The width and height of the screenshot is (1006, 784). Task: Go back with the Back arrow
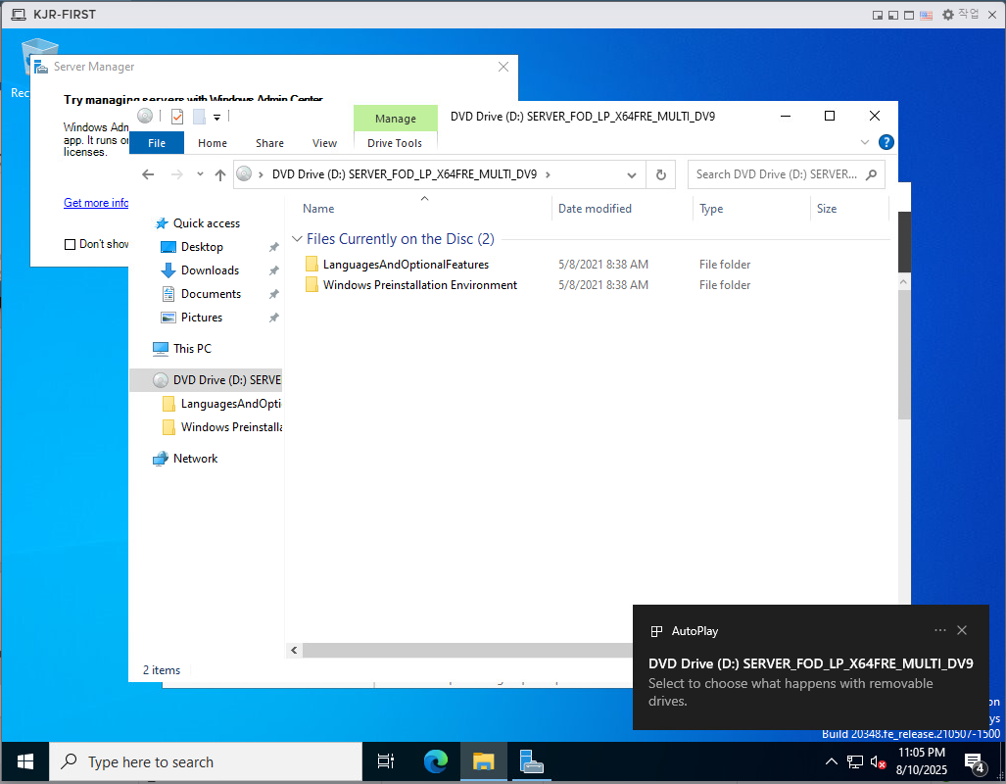tap(148, 174)
